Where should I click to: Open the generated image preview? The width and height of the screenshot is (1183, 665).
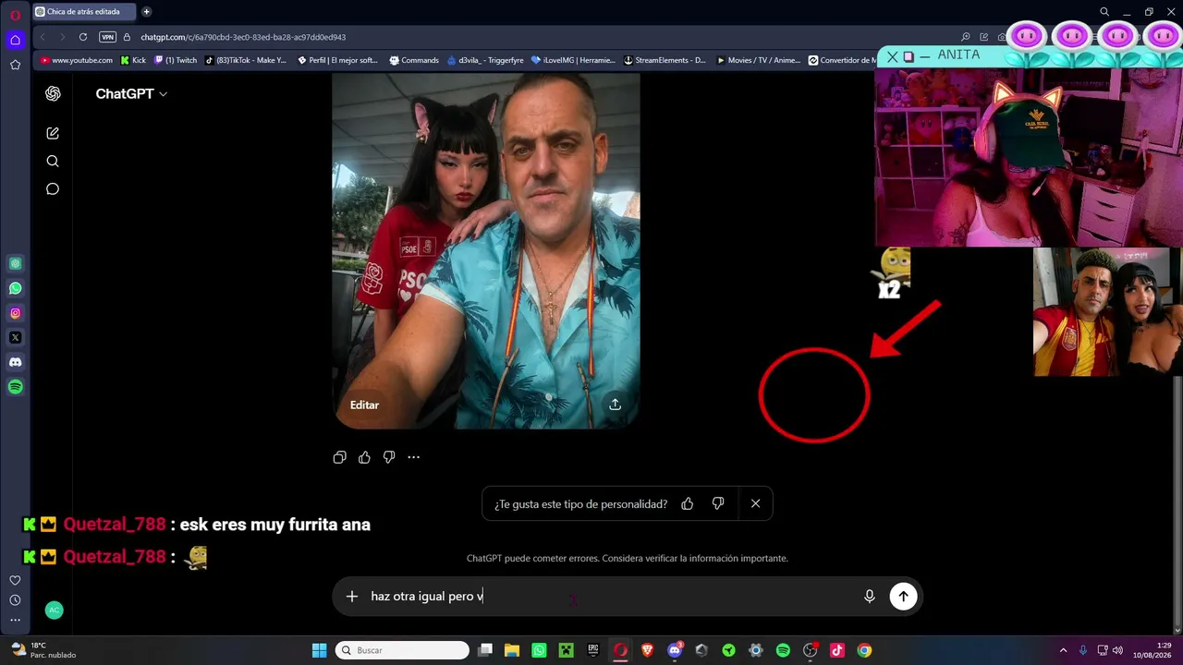(x=486, y=249)
